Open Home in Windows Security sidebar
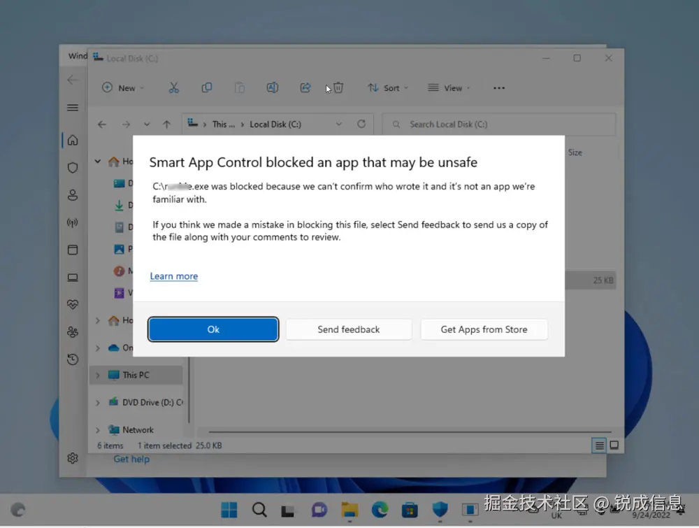The image size is (699, 528). (72, 141)
